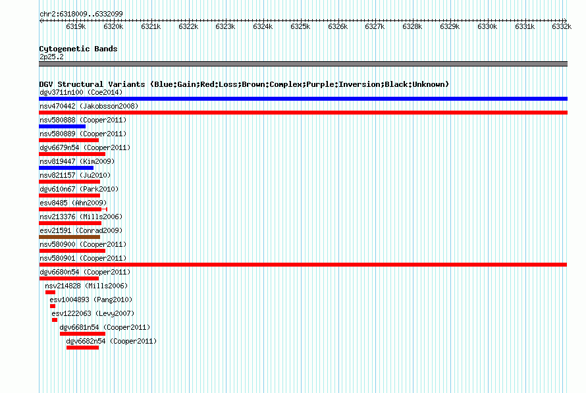Click the blue nsv580888 gain bar
Viewport: 586px width, 393px height.
click(x=62, y=126)
